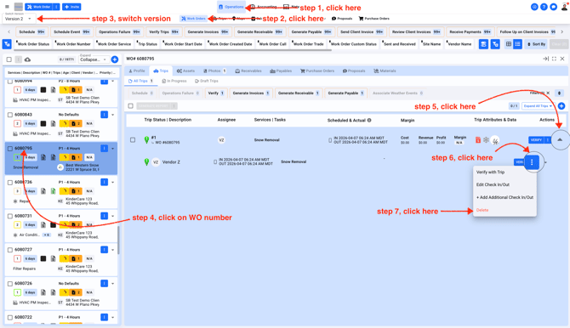Open the Receivables tab
570x328 pixels.
[x=248, y=71]
